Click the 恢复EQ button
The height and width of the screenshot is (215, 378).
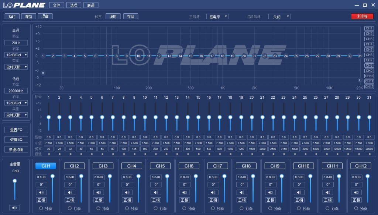tap(16, 140)
